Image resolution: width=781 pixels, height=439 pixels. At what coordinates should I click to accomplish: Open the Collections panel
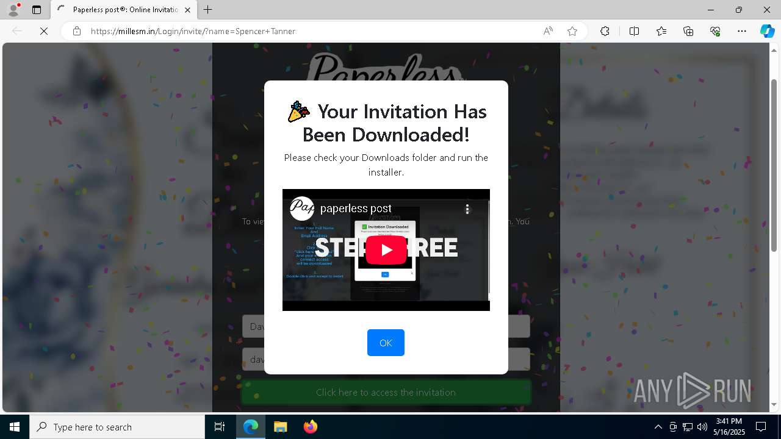tap(688, 31)
